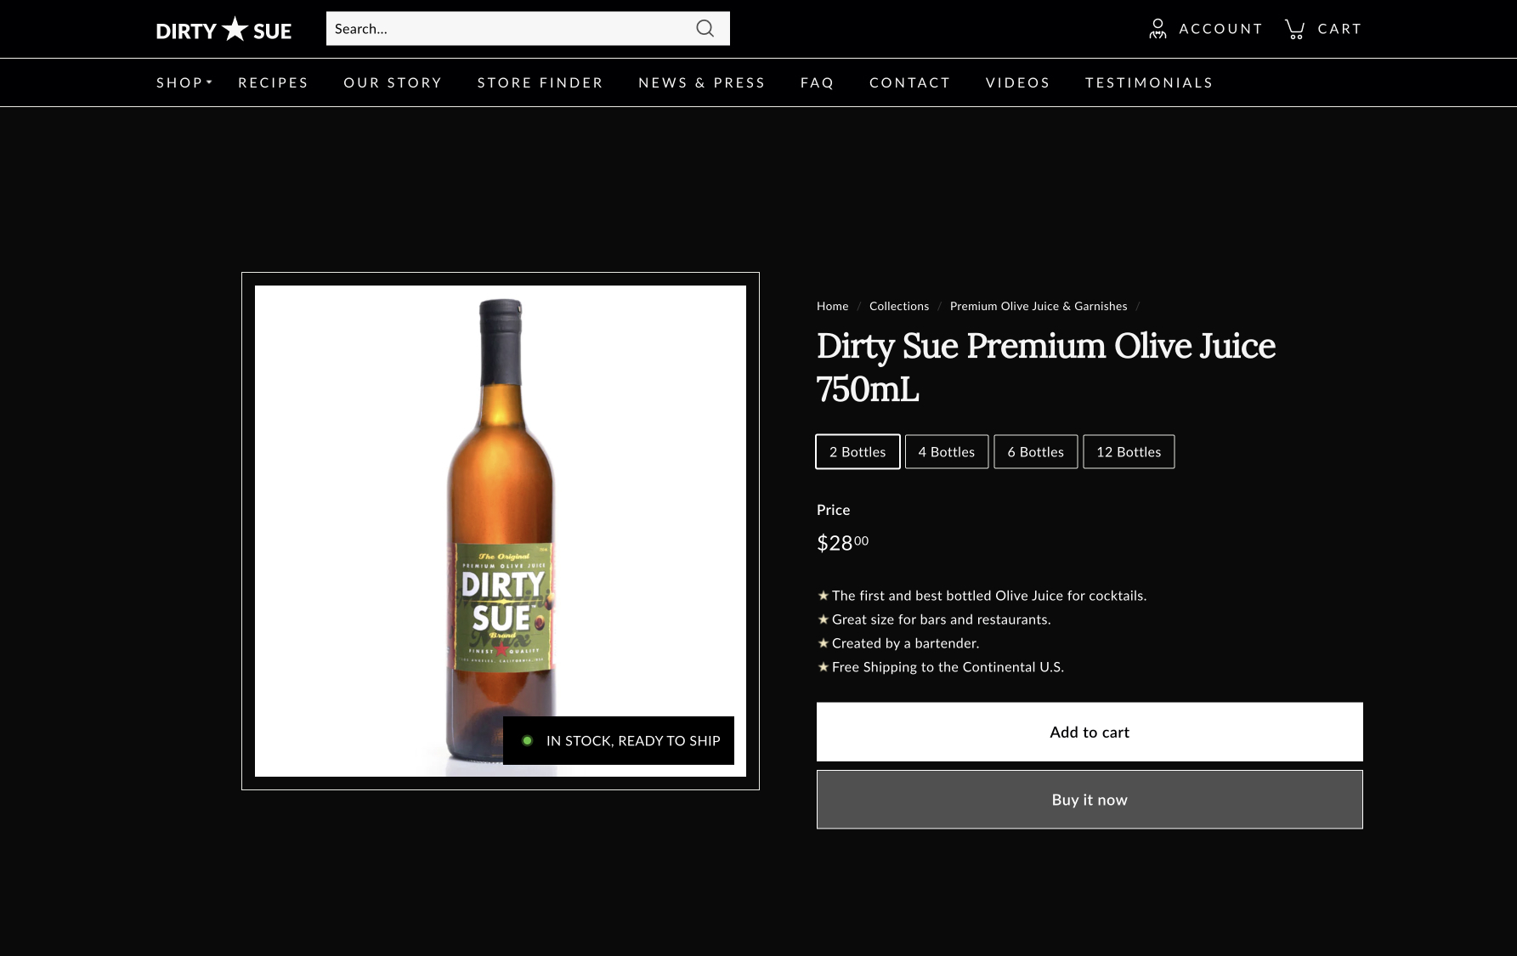Open the FAQ page
This screenshot has width=1517, height=956.
(x=817, y=82)
